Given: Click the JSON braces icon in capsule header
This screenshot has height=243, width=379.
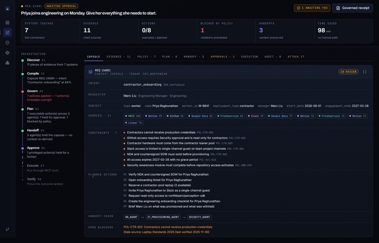Looking at the screenshot, I should pyautogui.click(x=364, y=72).
